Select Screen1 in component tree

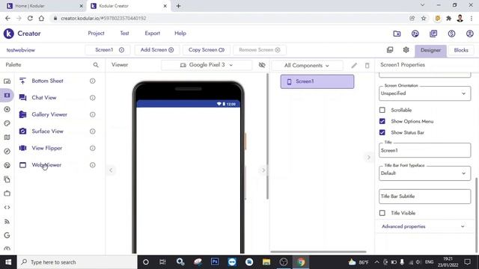[317, 81]
